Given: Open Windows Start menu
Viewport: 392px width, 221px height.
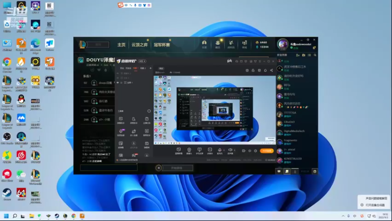Looking at the screenshot, I should click(x=6, y=216).
